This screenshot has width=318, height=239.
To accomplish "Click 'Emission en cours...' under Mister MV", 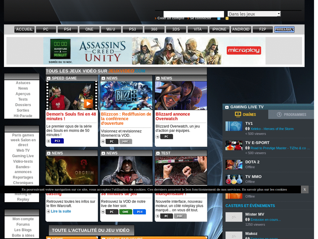I will click(x=266, y=220).
